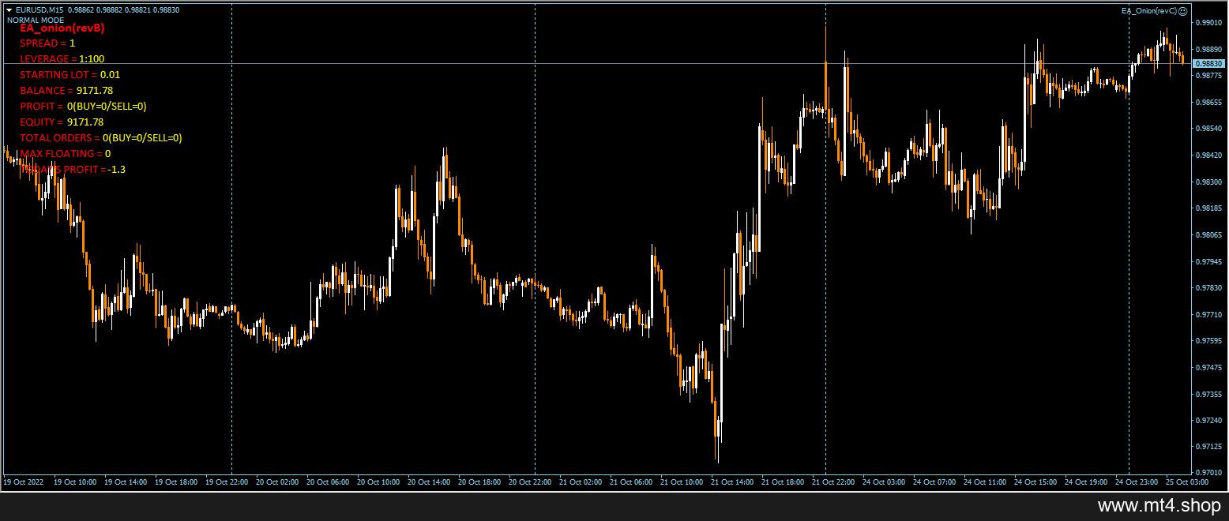Select the NORMAL MODE text

[x=36, y=20]
